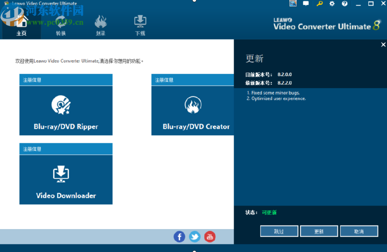Switch to the 刻录 burn tab
Screen dimensions: 387x252
[x=100, y=26]
